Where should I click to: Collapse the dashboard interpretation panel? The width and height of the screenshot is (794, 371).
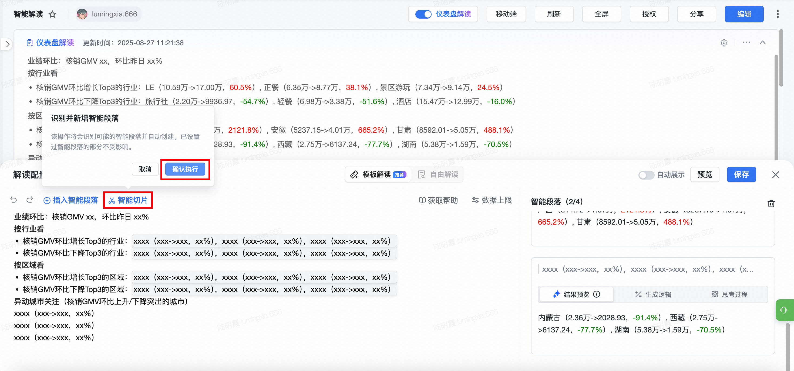pyautogui.click(x=763, y=43)
